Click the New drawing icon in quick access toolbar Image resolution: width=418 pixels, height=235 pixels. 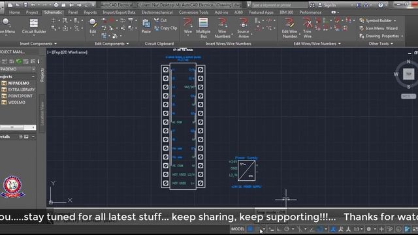[10, 5]
